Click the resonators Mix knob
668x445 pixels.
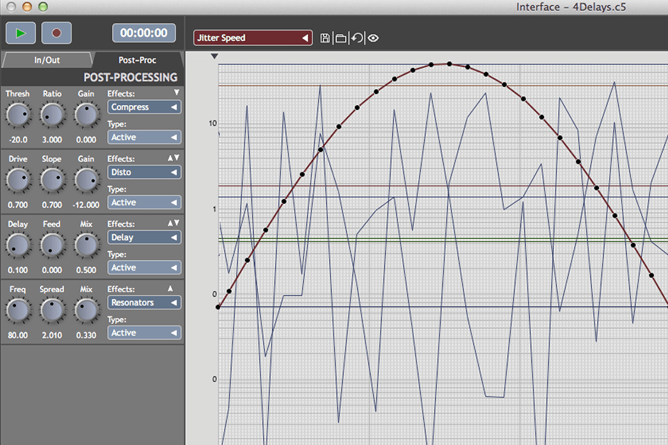(x=86, y=310)
